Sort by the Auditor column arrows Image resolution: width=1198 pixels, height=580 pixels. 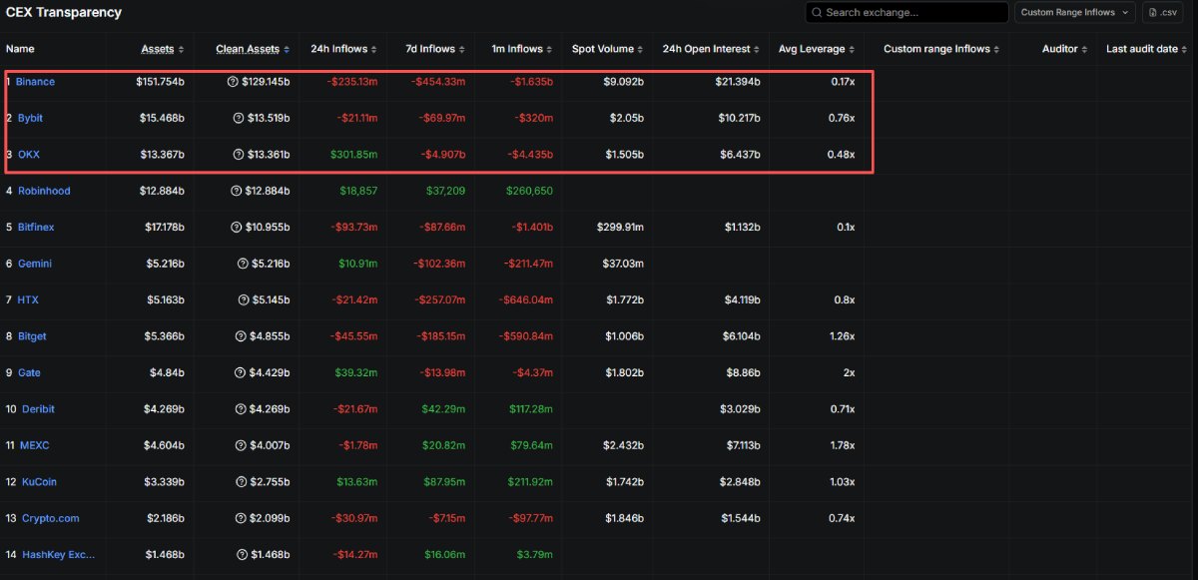(x=1086, y=49)
